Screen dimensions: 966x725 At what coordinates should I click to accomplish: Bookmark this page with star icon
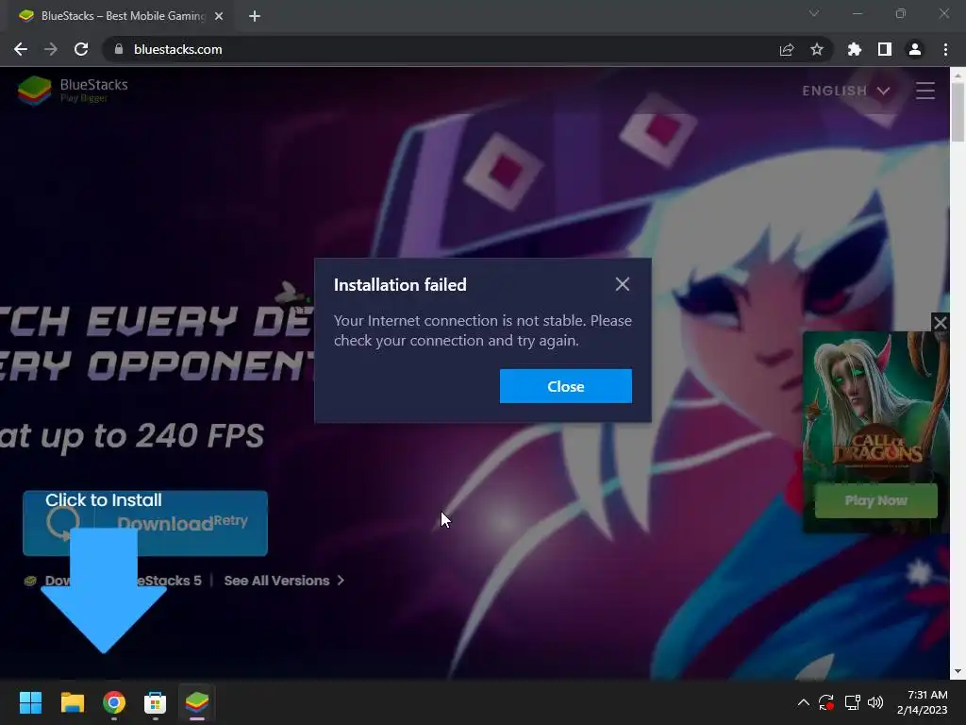pos(817,49)
